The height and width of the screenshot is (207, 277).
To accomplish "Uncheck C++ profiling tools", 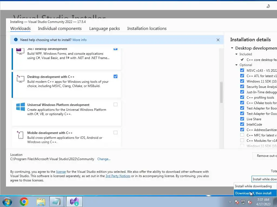I will (242, 97).
